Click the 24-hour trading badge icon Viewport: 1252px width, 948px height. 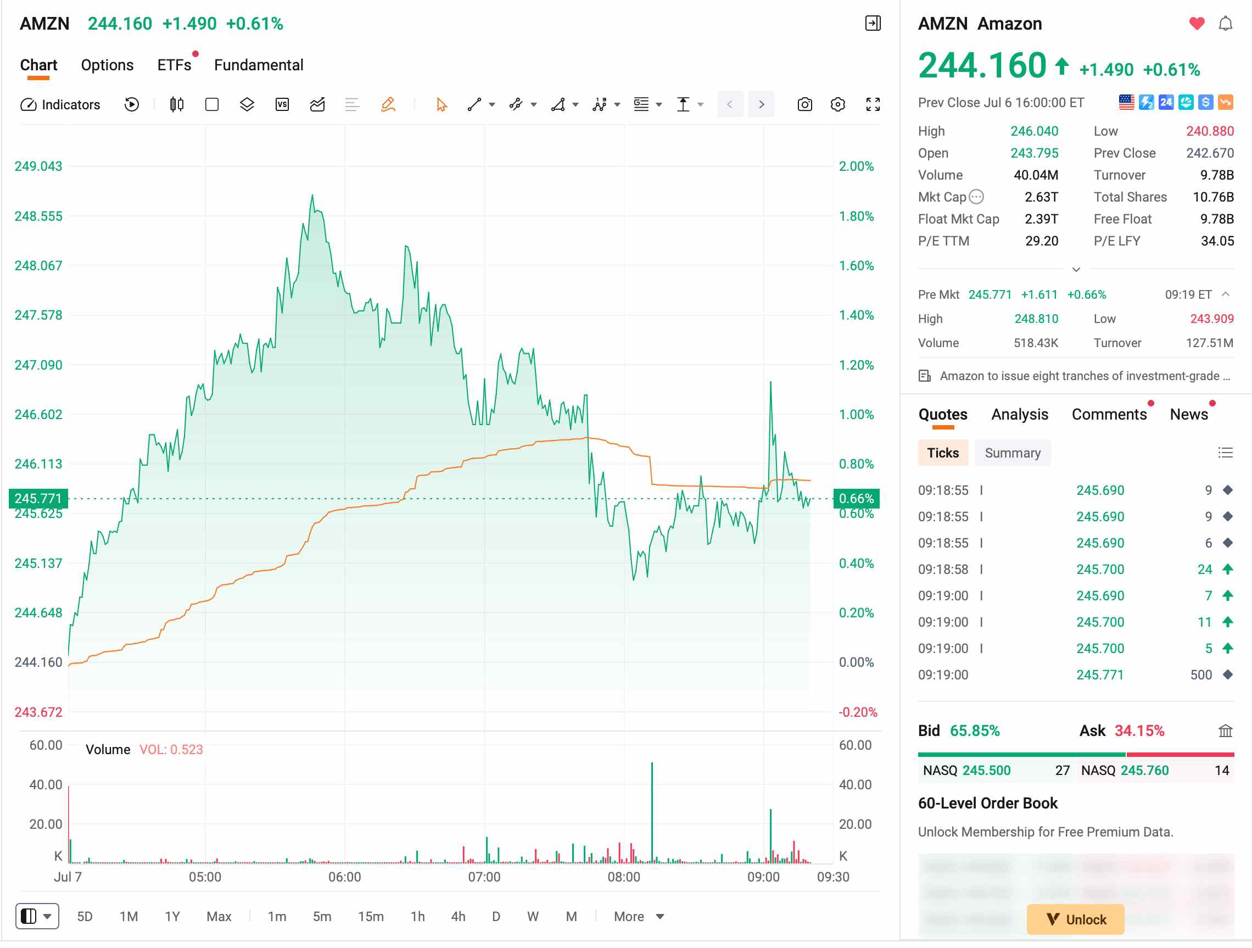(x=1166, y=103)
